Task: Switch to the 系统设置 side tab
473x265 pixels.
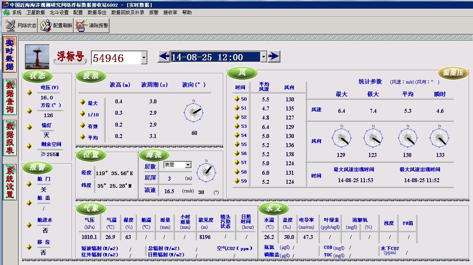Action: point(10,182)
